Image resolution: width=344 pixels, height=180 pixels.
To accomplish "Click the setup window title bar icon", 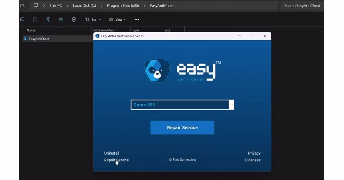I will (x=97, y=36).
